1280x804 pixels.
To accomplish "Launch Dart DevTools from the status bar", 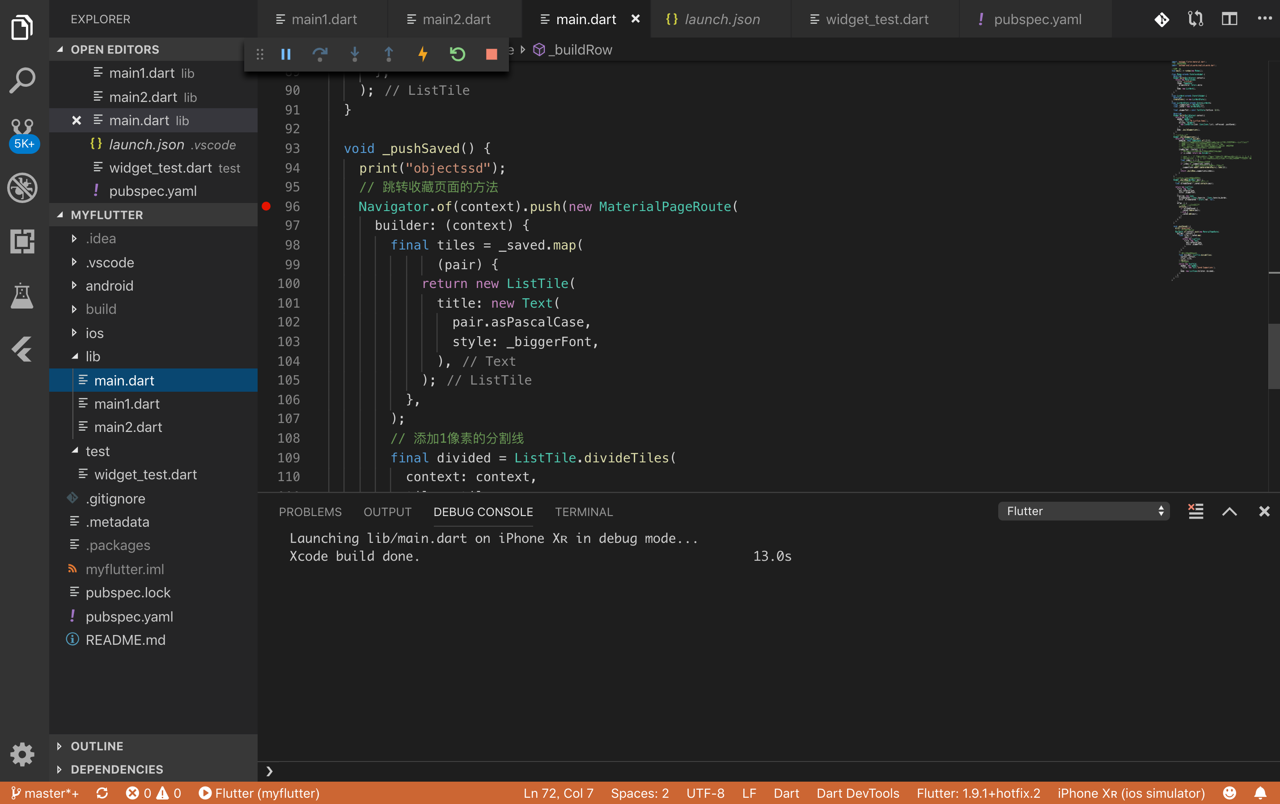I will (857, 793).
